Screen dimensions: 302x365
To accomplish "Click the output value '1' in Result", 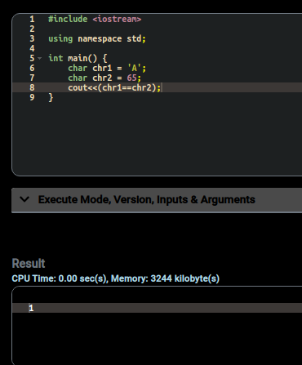I will [31, 308].
